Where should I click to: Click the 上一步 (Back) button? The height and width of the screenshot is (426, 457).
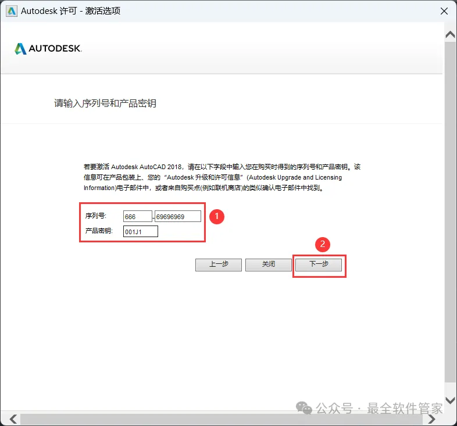[x=219, y=264]
